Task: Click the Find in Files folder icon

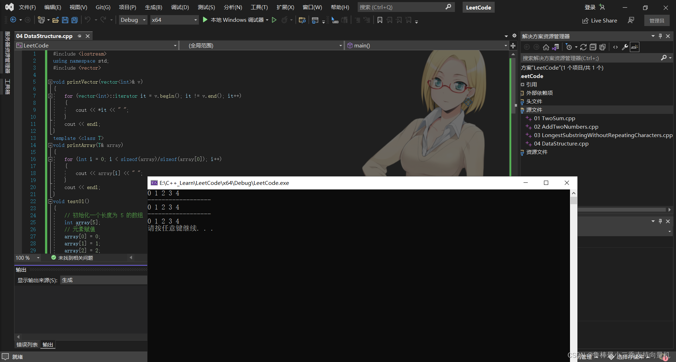Action: tap(302, 20)
